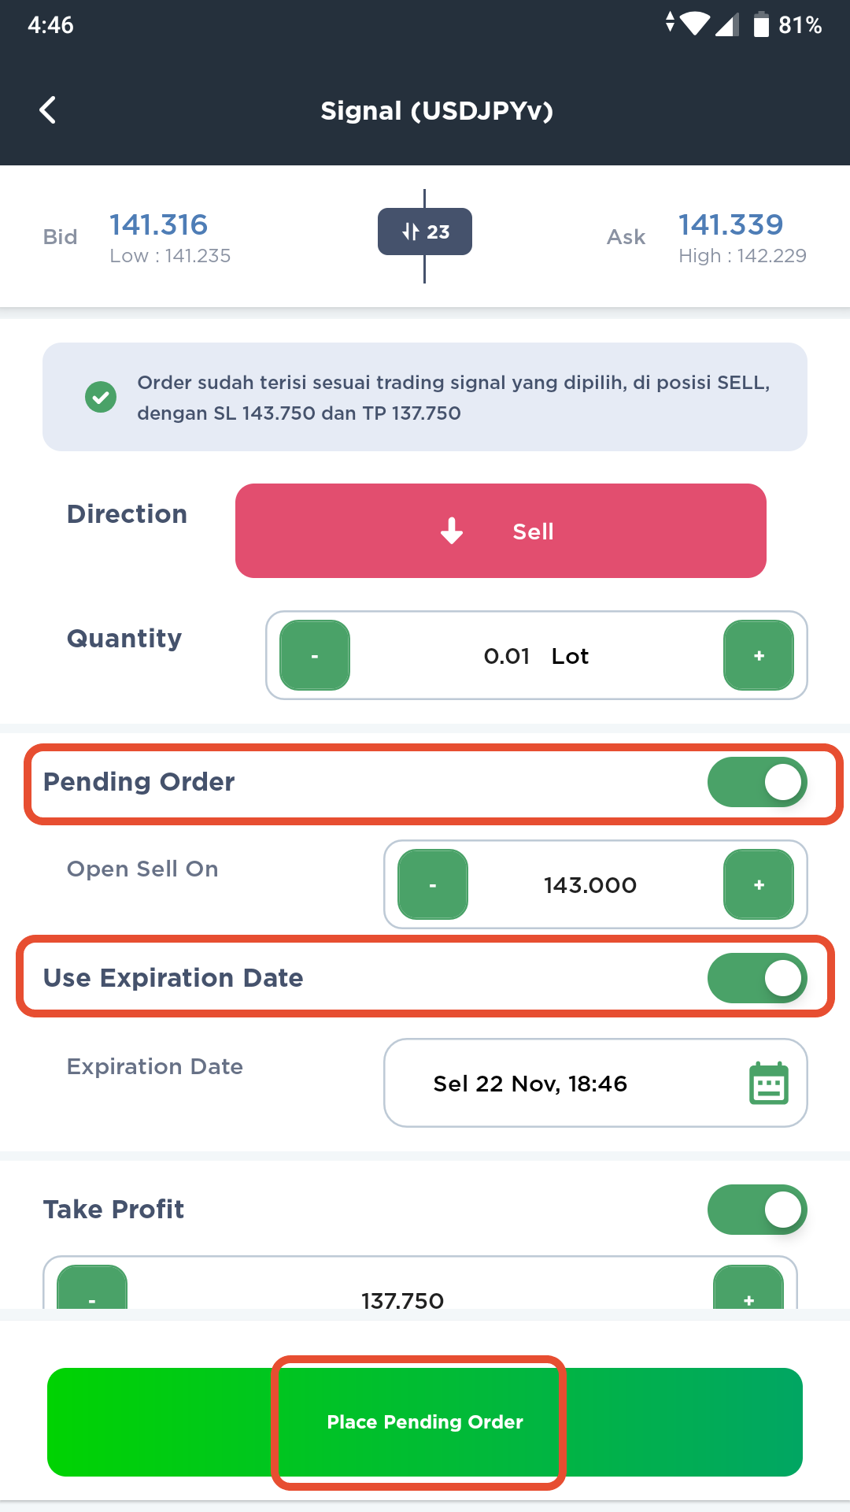This screenshot has height=1512, width=850.
Task: Toggle the Take Profit switch
Action: pos(757,1210)
